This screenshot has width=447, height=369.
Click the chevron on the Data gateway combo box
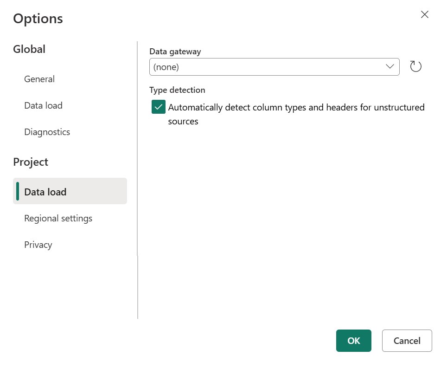[390, 66]
